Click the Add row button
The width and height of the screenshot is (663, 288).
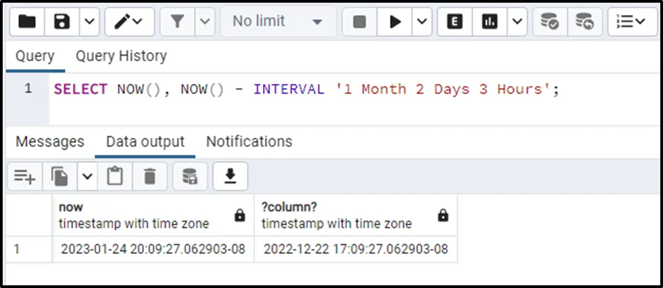click(x=24, y=177)
